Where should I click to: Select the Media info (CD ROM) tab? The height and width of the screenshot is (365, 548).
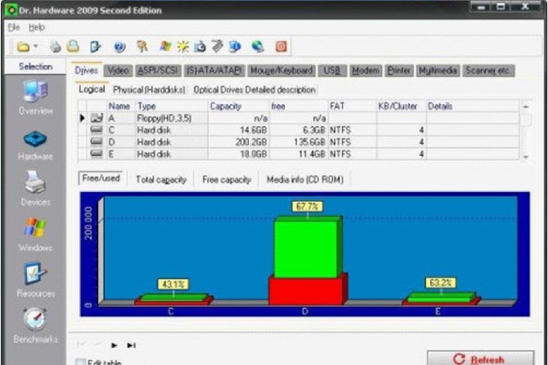click(x=305, y=180)
